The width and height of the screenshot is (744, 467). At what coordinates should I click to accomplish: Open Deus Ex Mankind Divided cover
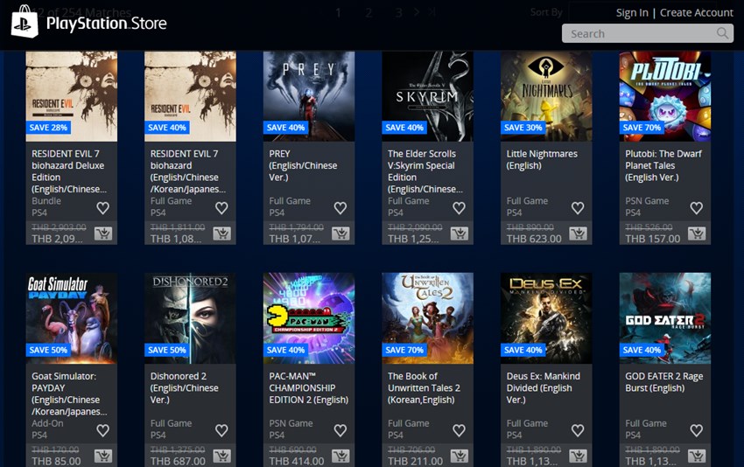[546, 318]
